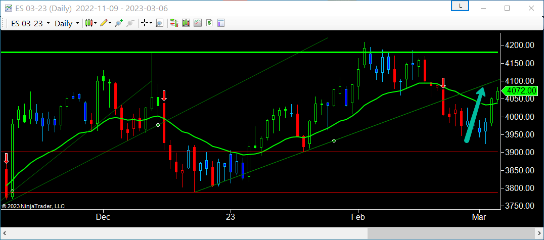Click the horizontal scrollbar right arrow
This screenshot has height=240, width=544.
(538, 233)
